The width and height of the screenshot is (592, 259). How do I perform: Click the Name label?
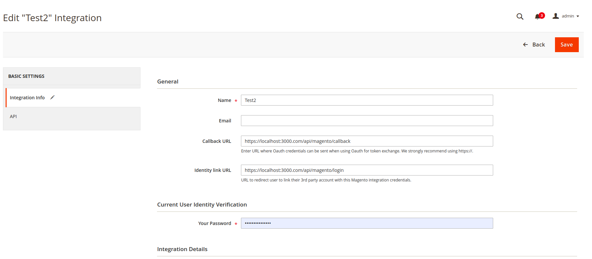tap(224, 100)
